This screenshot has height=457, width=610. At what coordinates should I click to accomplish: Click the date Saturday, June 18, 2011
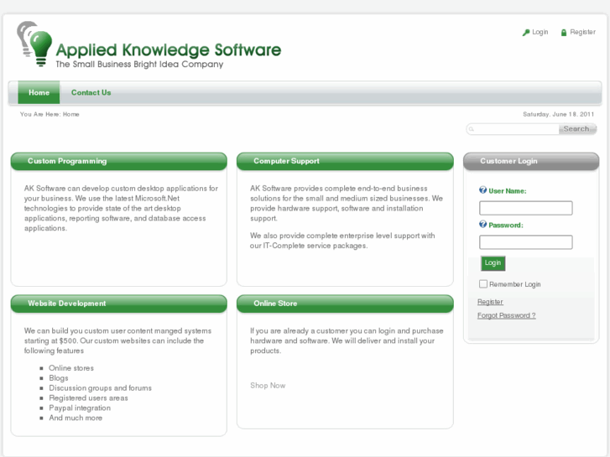click(x=558, y=114)
